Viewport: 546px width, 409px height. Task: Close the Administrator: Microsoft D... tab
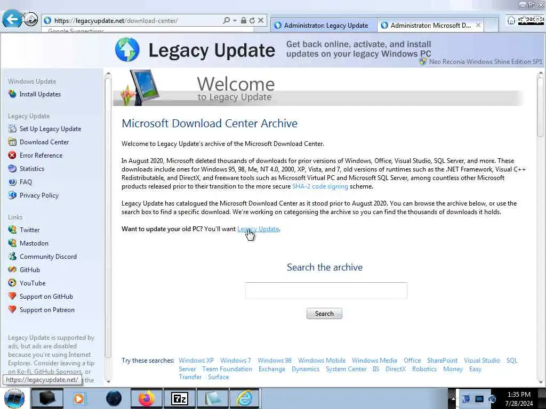click(x=478, y=25)
